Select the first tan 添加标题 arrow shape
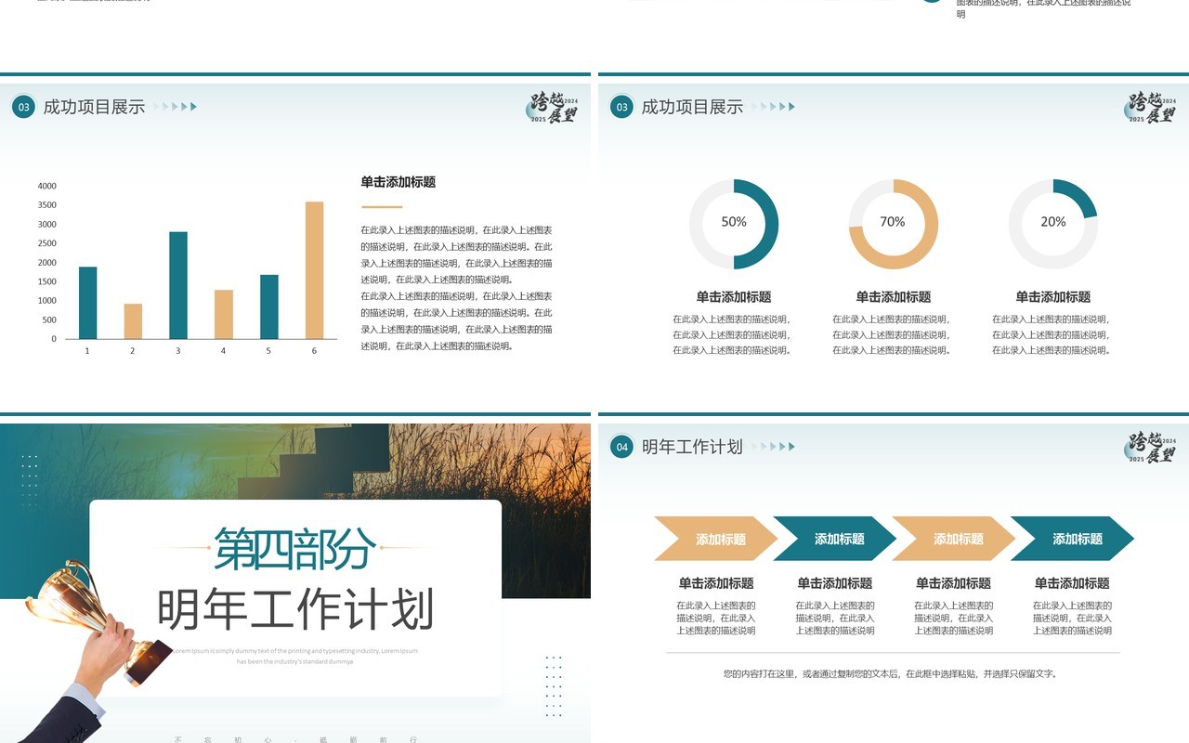The height and width of the screenshot is (743, 1189). (716, 539)
